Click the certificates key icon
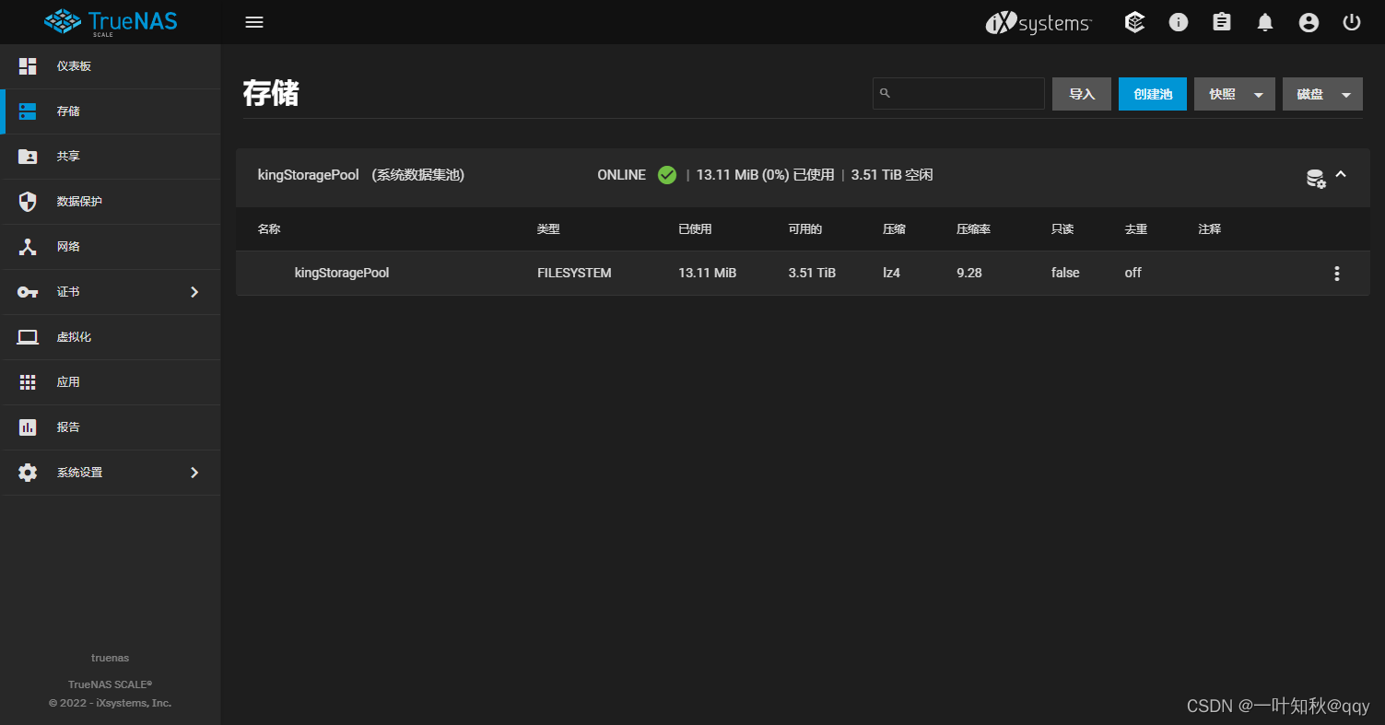Screen dimensions: 1385x725 point(28,292)
